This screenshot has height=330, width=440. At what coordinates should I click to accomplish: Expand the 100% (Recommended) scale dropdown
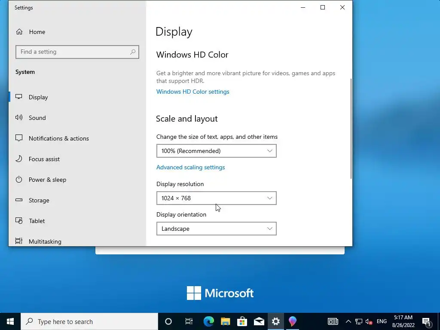click(x=217, y=151)
